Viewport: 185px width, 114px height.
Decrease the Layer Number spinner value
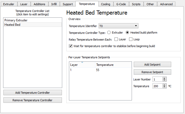[164, 80]
